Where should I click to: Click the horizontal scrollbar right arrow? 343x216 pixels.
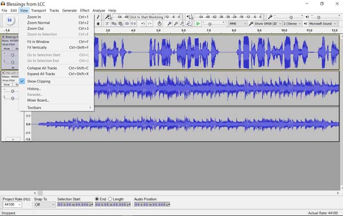[337, 193]
